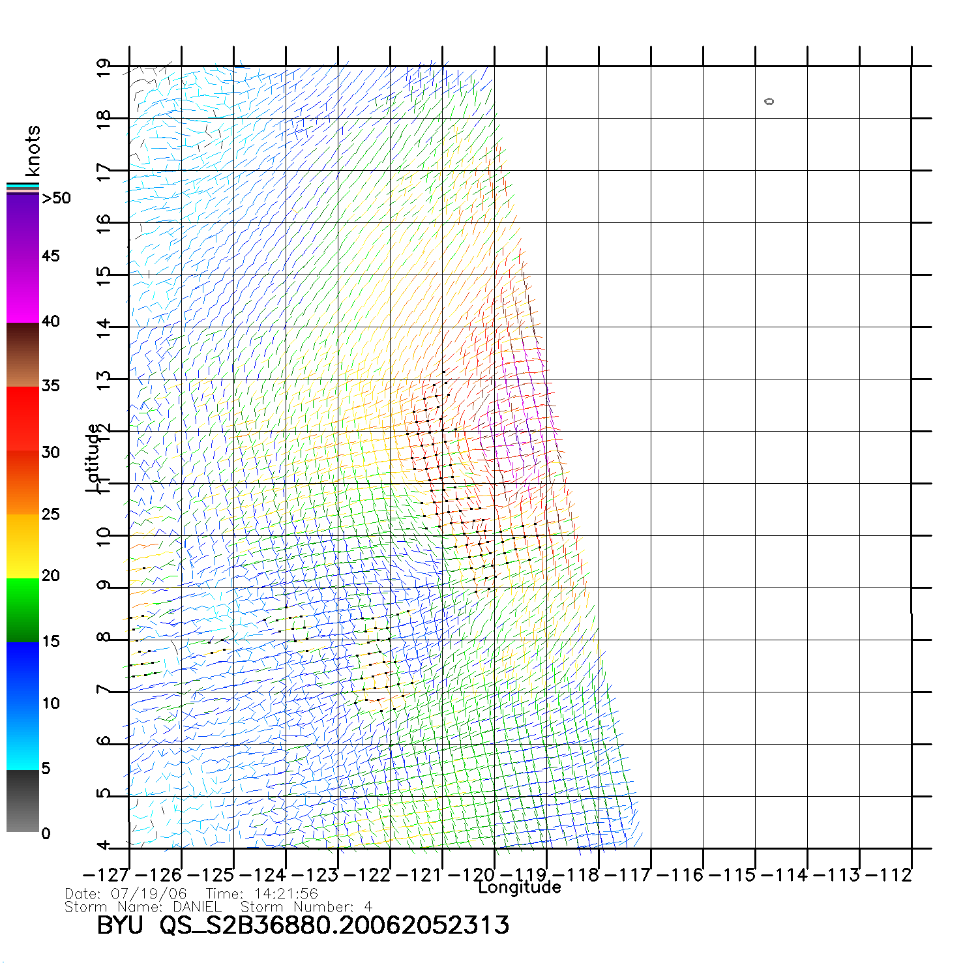Click the "knots" legend title
The height and width of the screenshot is (965, 978).
(33, 151)
